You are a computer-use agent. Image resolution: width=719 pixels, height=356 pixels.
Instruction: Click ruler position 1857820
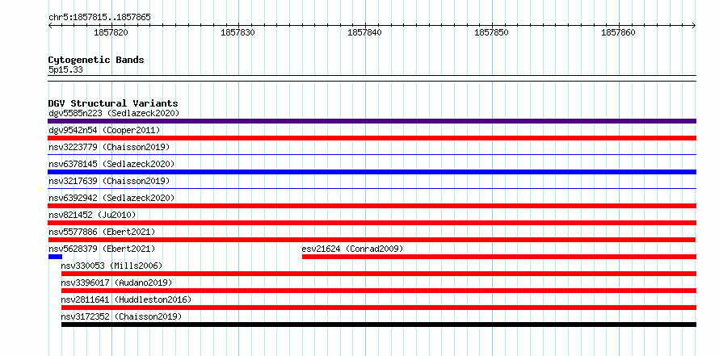[111, 32]
